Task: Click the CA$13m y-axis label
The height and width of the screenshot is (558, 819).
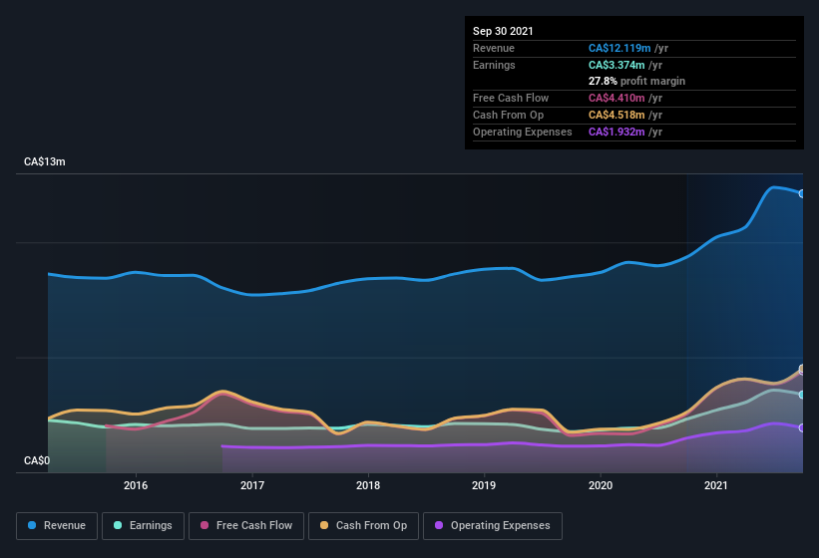Action: pos(45,161)
